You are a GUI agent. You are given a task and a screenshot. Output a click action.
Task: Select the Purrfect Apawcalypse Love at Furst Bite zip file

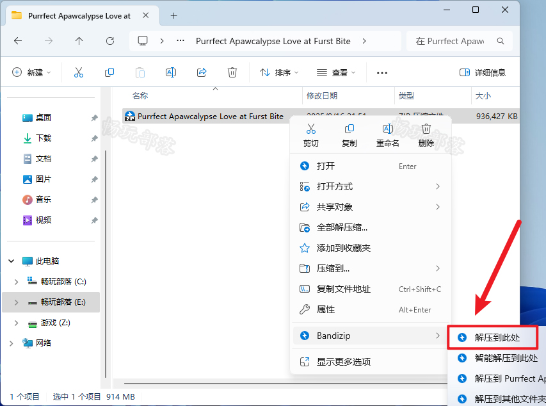coord(211,117)
